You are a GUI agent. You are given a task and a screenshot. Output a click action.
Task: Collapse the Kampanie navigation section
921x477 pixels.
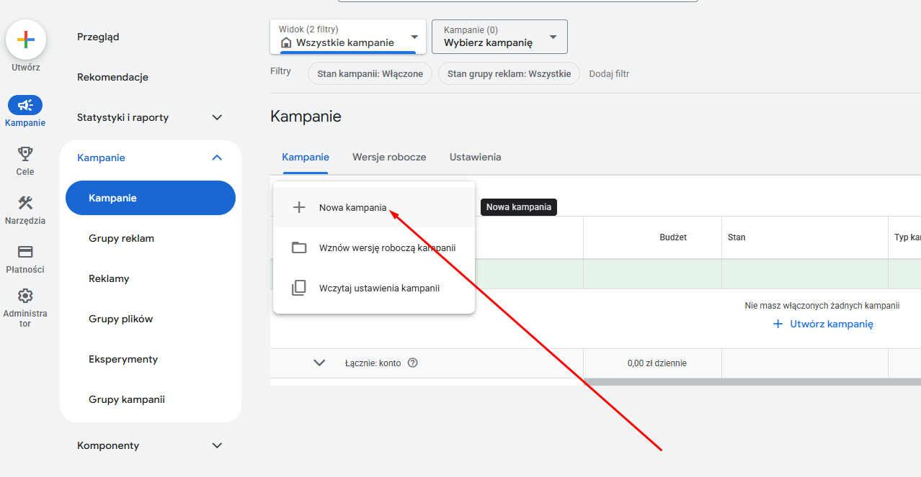[217, 158]
